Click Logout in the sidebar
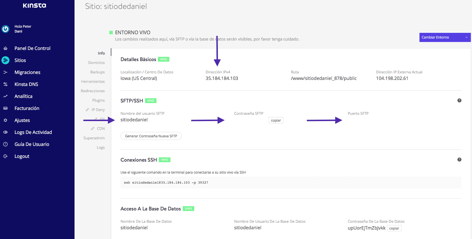This screenshot has width=472, height=239. pos(22,156)
